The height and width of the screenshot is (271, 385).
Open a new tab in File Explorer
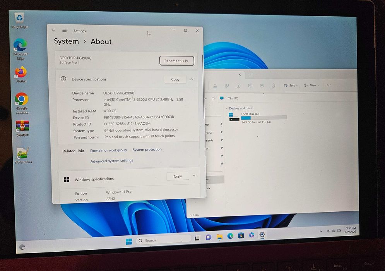[x=251, y=75]
